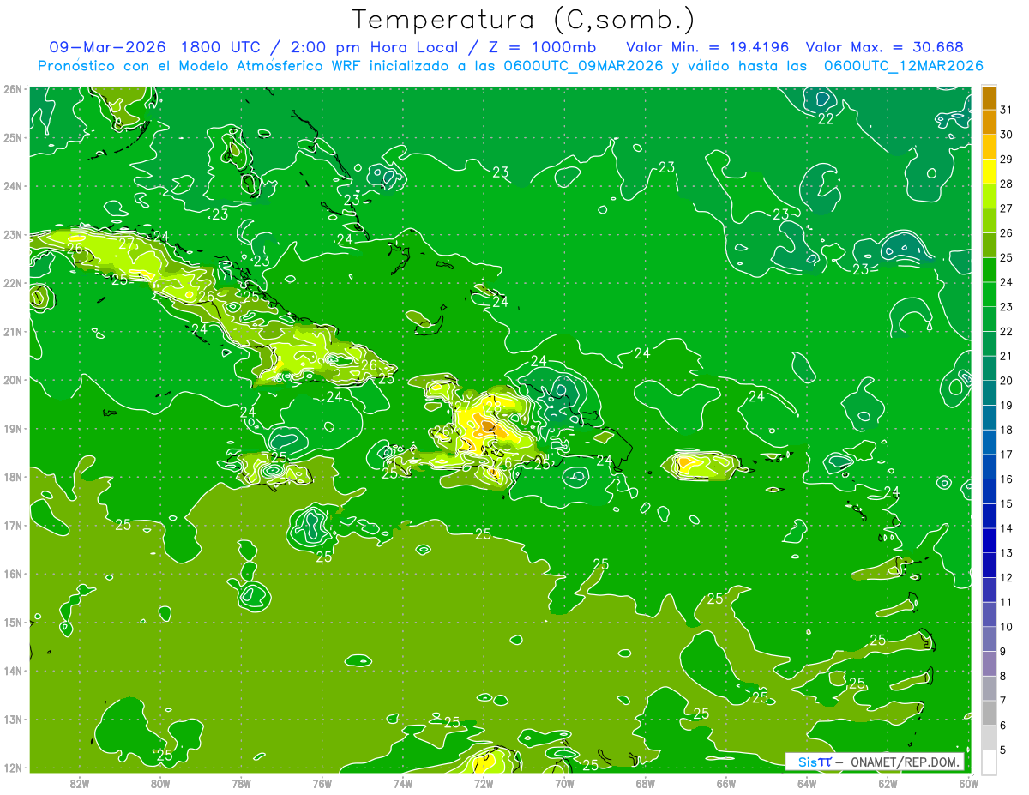Click the '22' contour label in the northeast map corner
This screenshot has width=1029, height=795.
point(826,118)
